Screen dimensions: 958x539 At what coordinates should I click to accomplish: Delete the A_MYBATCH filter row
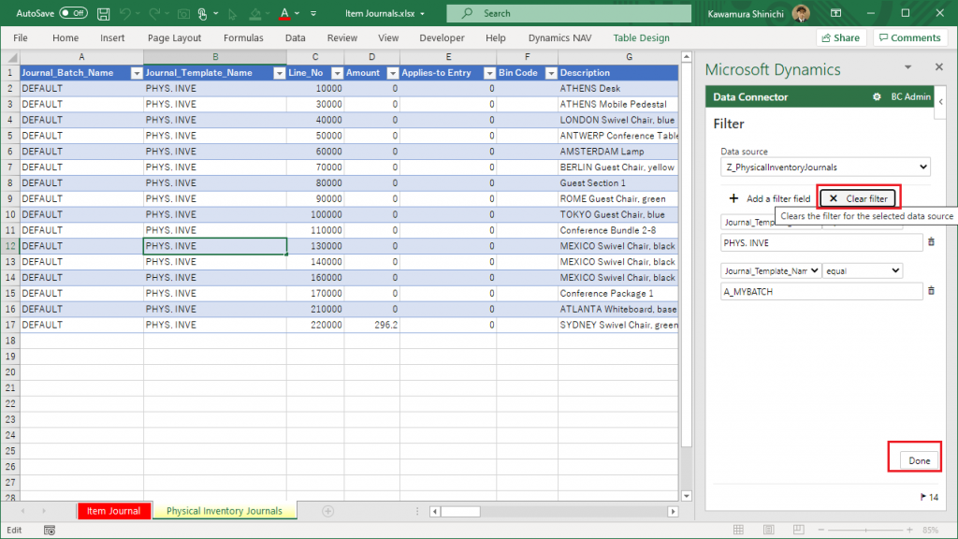coord(931,291)
